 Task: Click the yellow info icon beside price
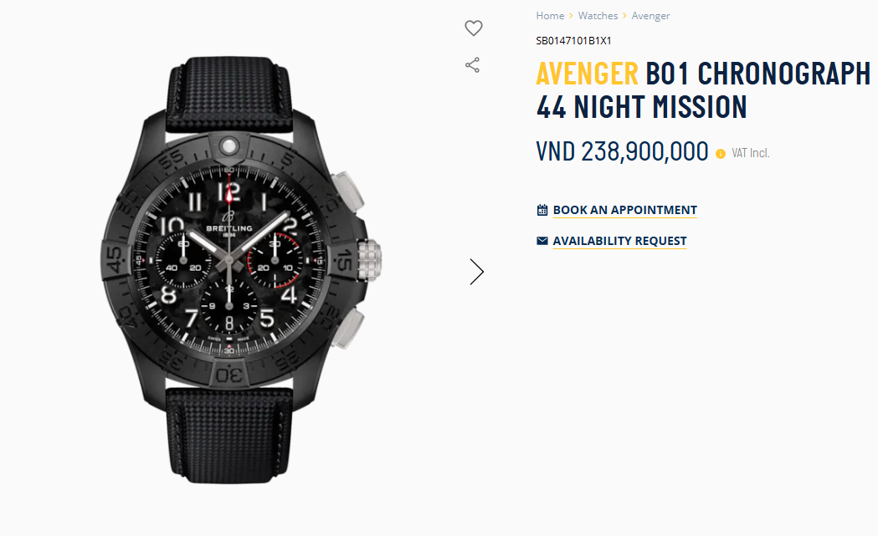click(x=721, y=154)
